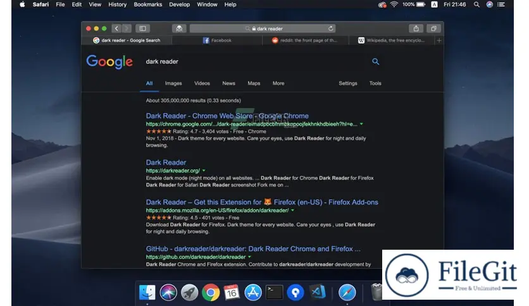Screen dimensions: 529x306
Task: Open the View menu
Action: 95,4
